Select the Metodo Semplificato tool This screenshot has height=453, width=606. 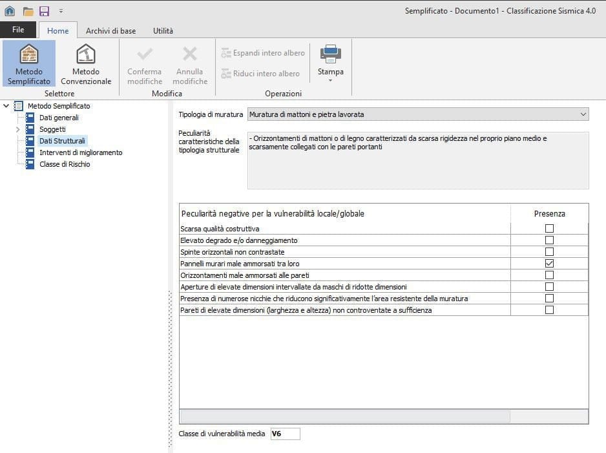[x=29, y=63]
